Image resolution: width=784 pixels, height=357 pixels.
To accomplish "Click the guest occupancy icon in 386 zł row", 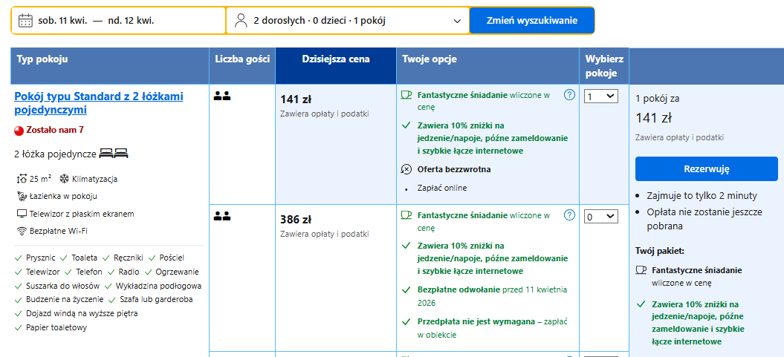I will [x=222, y=217].
